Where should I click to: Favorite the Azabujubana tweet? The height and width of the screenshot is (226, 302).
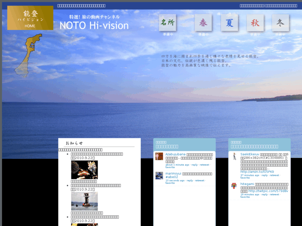[x=170, y=168]
